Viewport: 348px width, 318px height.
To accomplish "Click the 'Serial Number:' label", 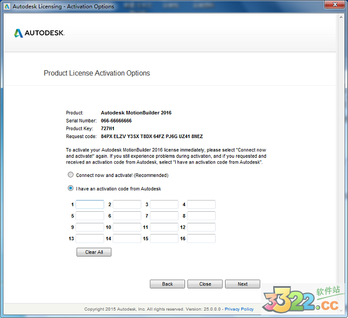I will click(81, 121).
